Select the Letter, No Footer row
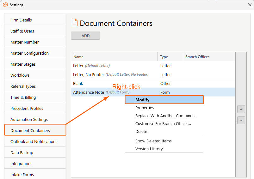Screen dimensions: 254x179 pos(111,75)
